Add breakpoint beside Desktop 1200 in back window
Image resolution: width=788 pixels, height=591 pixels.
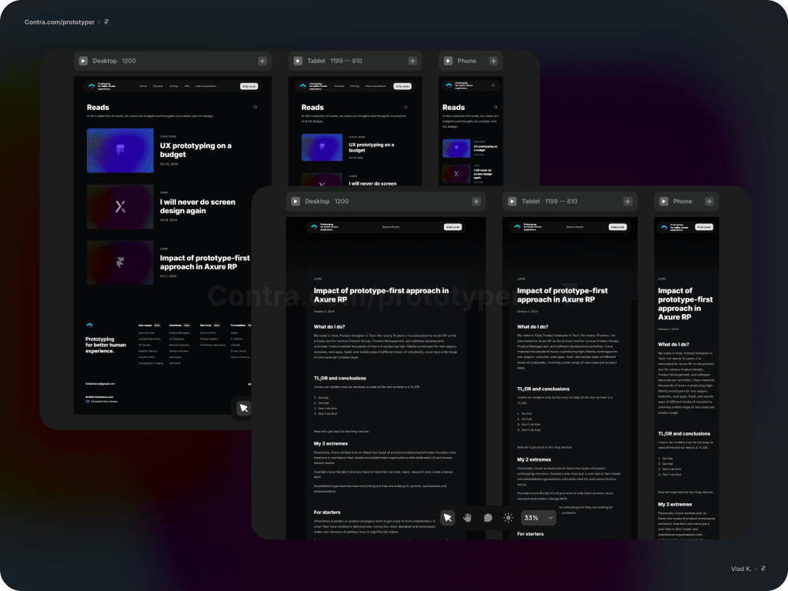(262, 61)
